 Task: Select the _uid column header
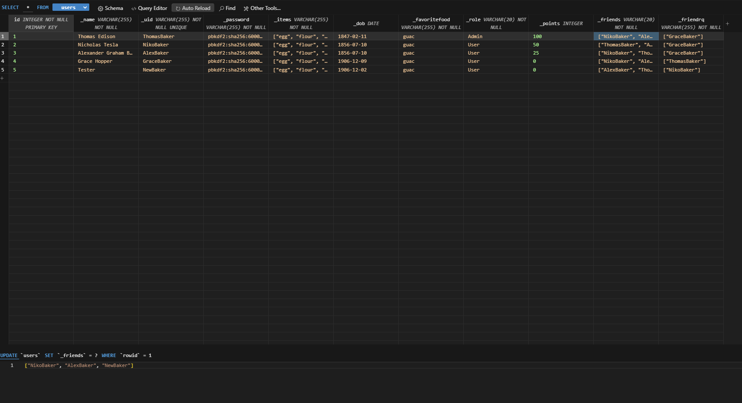coord(171,23)
